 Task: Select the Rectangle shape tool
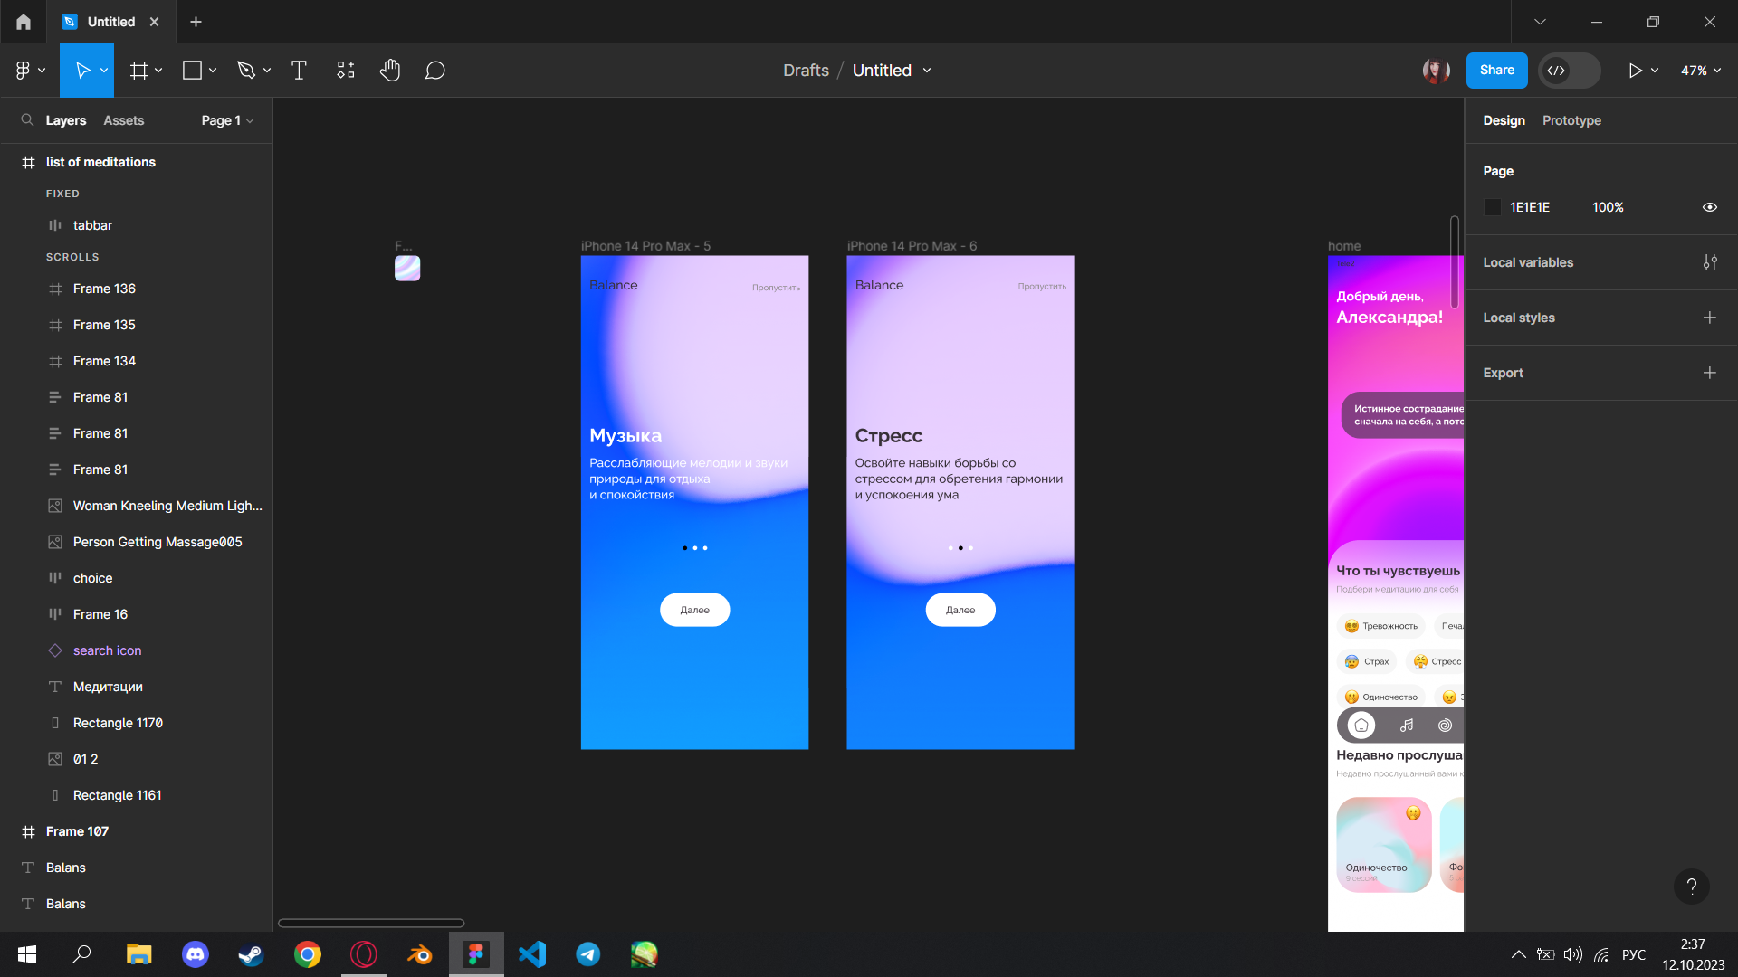click(192, 71)
